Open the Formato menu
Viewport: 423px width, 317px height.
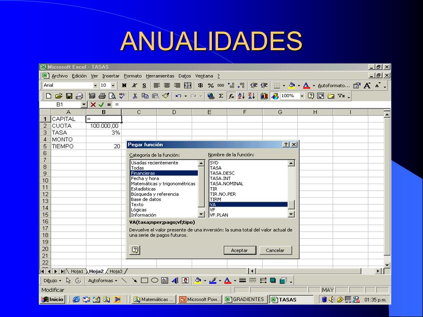[x=133, y=76]
